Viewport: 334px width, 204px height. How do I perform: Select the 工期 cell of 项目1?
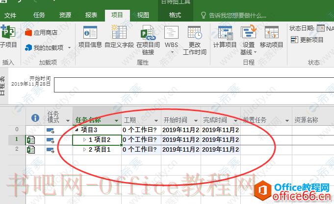click(141, 150)
